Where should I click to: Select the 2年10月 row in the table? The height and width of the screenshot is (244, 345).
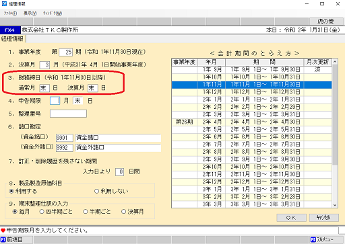point(252,167)
